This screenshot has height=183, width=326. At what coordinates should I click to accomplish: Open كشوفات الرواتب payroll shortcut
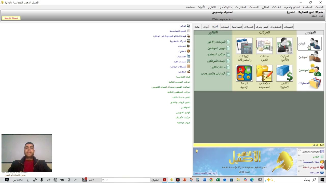pyautogui.click(x=180, y=67)
